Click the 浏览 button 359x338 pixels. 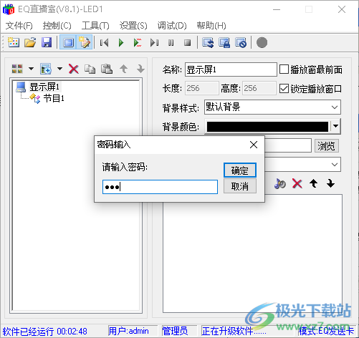[327, 145]
